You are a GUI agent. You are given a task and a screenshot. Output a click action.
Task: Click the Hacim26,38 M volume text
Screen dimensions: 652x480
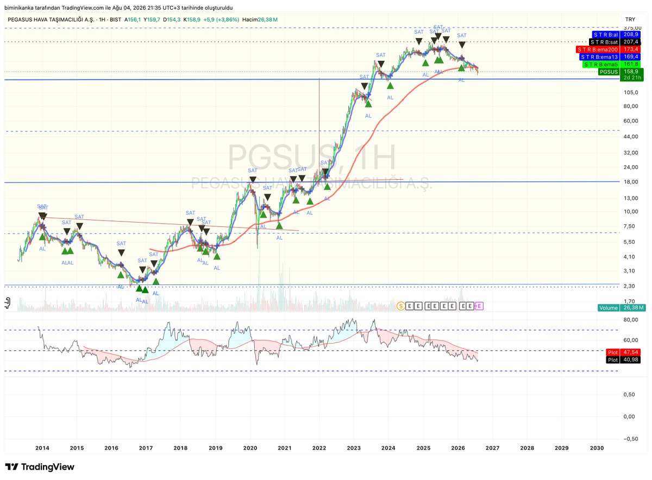pos(260,19)
